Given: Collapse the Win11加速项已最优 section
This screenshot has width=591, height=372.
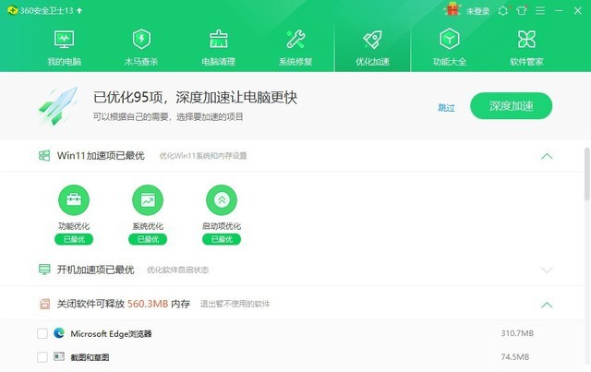Looking at the screenshot, I should pos(547,156).
